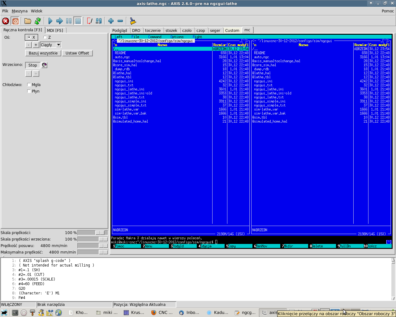Toggle the emergency stop (red X) button
This screenshot has width=396, height=317.
(x=6, y=21)
